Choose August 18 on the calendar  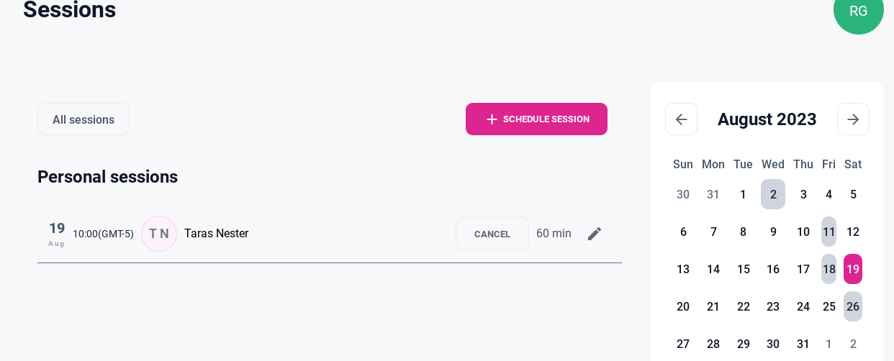tap(828, 269)
